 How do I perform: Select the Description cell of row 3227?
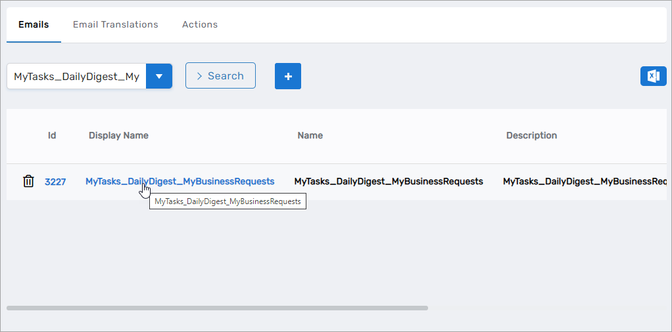(584, 181)
